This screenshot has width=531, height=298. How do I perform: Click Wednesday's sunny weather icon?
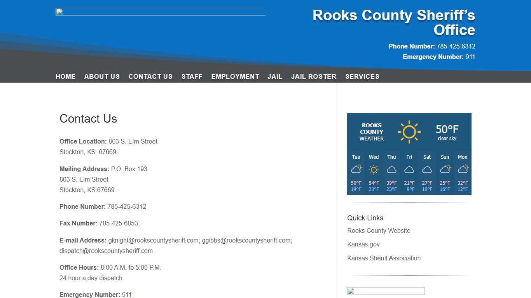click(374, 169)
